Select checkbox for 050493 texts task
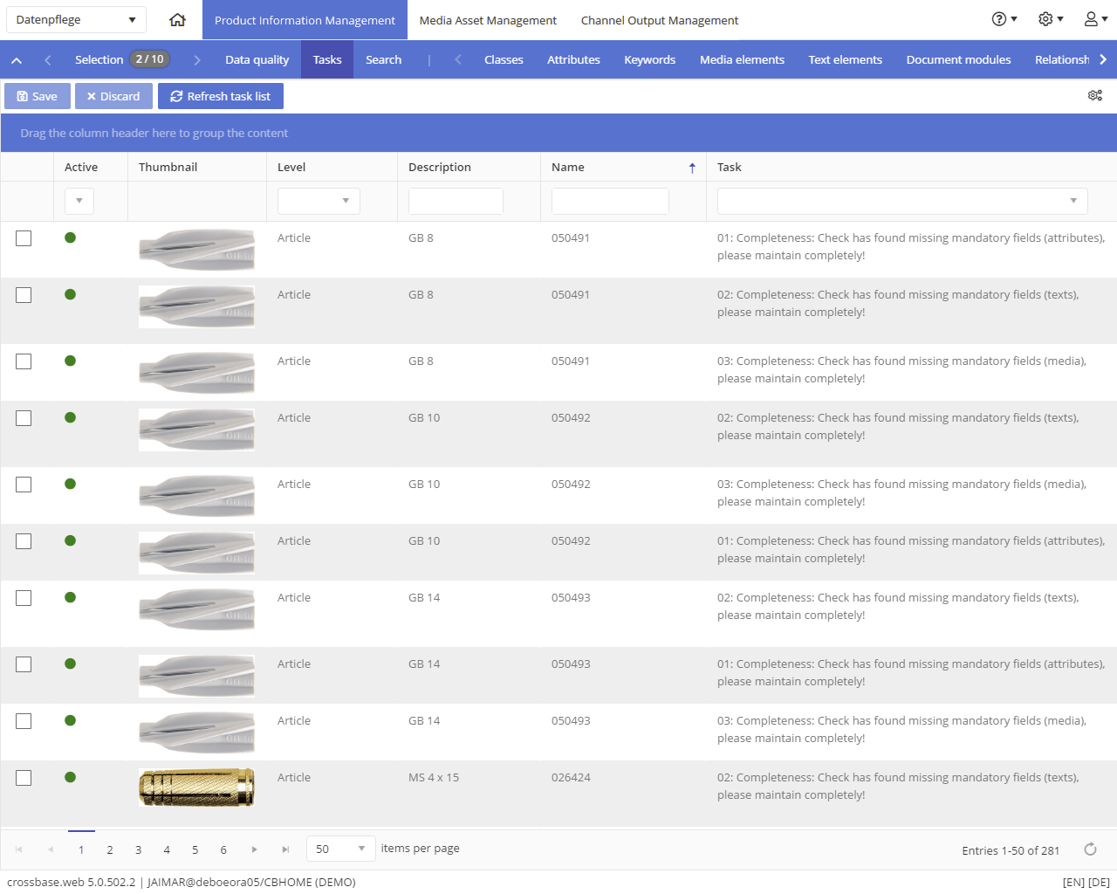Image resolution: width=1117 pixels, height=894 pixels. [x=24, y=598]
